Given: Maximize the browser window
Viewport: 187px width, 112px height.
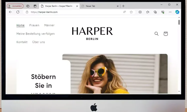Looking at the screenshot, I should 169,5.
